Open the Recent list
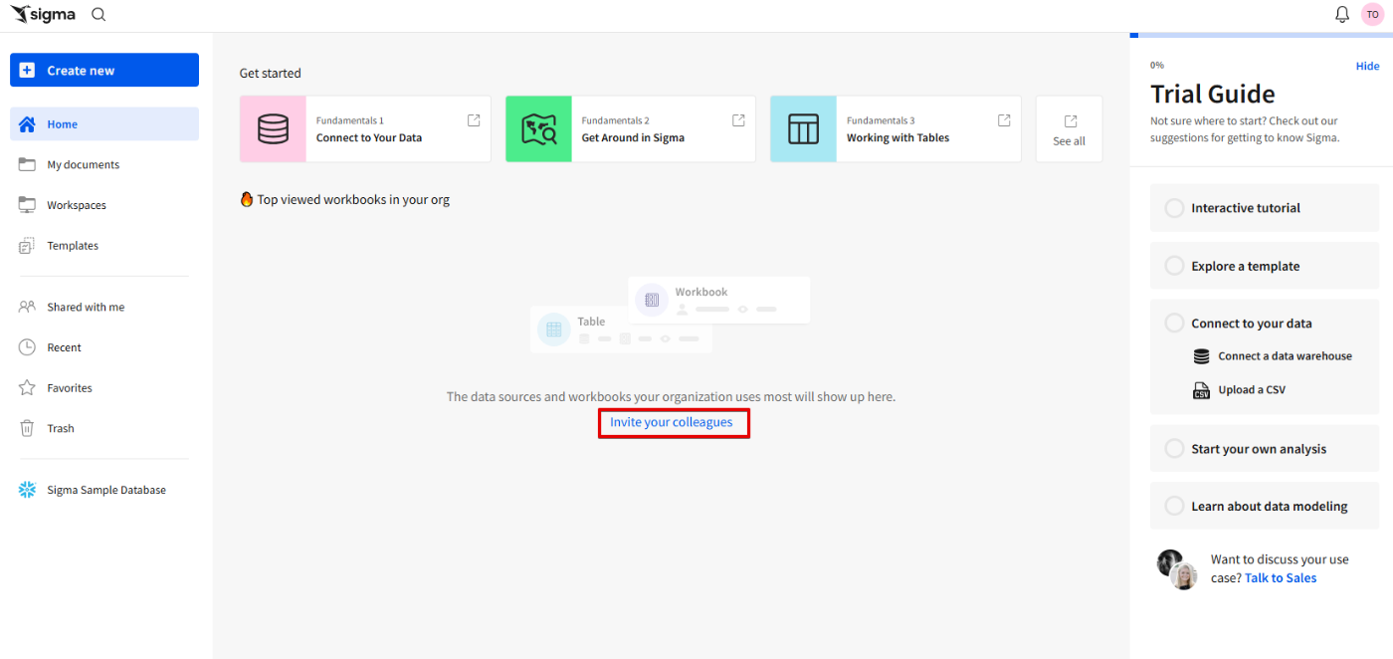 tap(104, 347)
